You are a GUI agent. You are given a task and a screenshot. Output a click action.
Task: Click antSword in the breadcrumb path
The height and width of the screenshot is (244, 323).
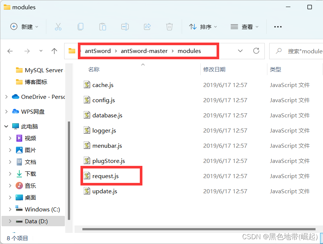tap(98, 51)
